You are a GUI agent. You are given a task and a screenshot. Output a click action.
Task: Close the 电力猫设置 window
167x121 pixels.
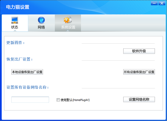[162, 4]
